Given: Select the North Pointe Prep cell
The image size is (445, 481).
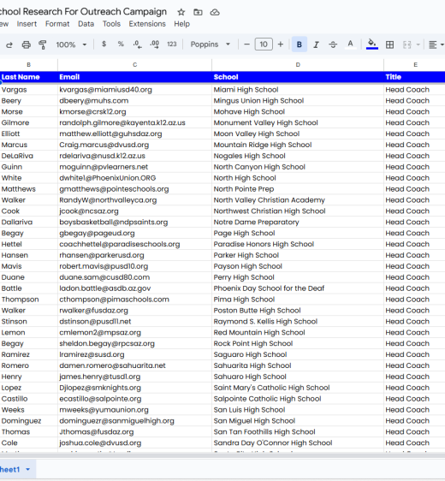Looking at the screenshot, I should tap(298, 189).
